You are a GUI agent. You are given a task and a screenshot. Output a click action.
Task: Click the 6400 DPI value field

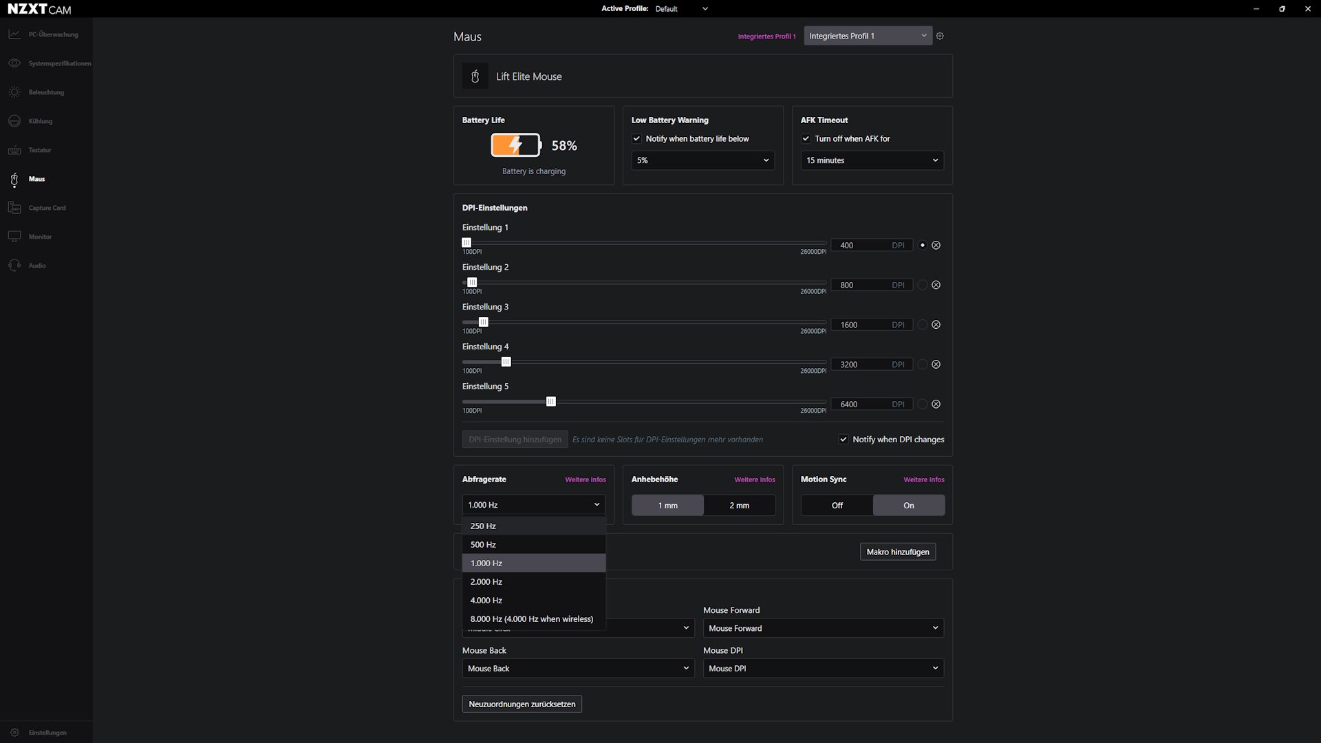coord(872,405)
